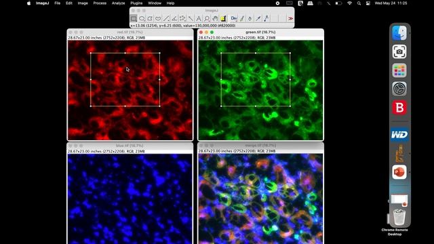The height and width of the screenshot is (244, 434).
Task: Click the screen recording indicator icon
Action: [x=277, y=3]
